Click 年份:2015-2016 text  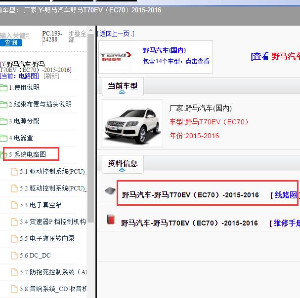point(194,136)
